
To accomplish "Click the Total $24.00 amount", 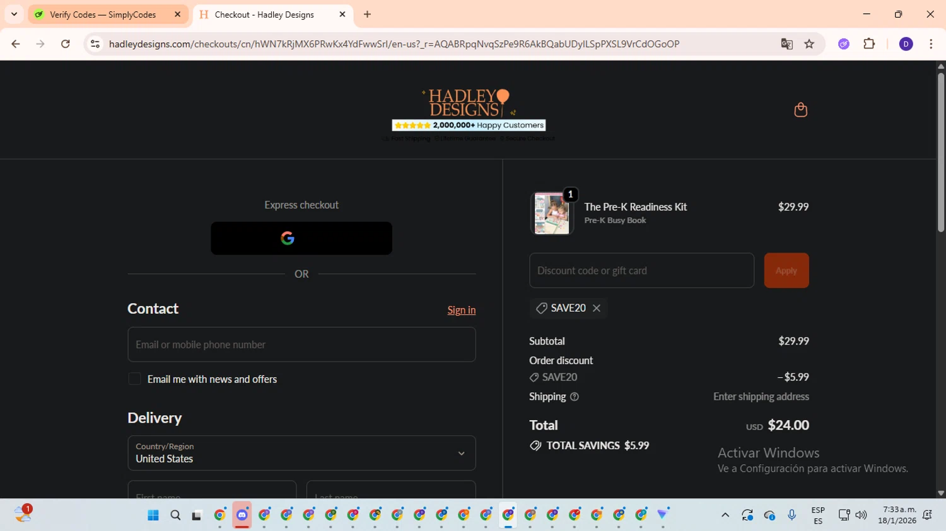I will [x=788, y=425].
